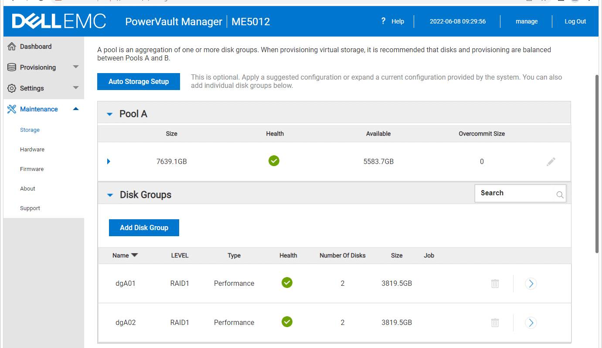The height and width of the screenshot is (348, 602).
Task: Click the Search input field
Action: 520,193
